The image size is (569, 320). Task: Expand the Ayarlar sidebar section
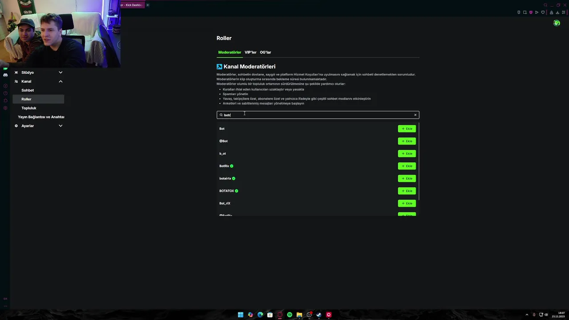coord(60,126)
